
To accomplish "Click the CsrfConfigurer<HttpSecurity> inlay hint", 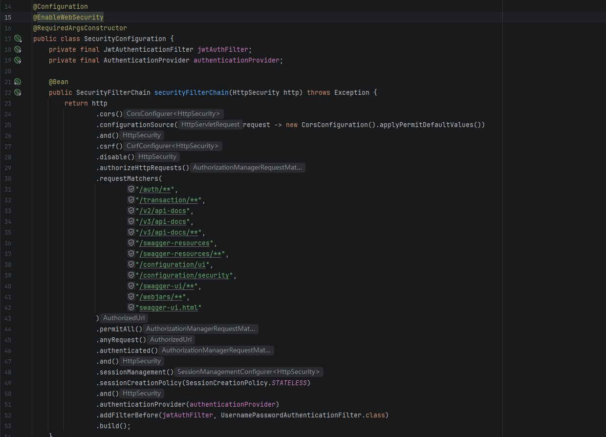I will click(x=173, y=146).
